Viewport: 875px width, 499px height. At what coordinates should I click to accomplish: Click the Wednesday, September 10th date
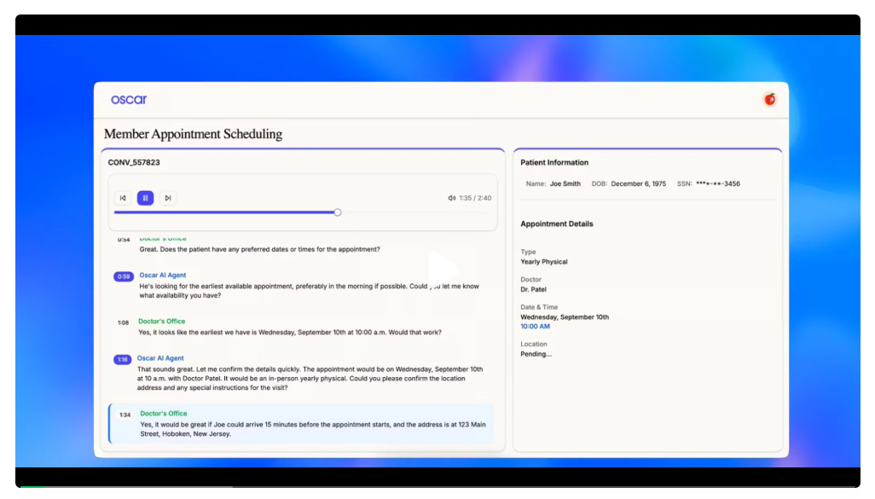565,317
